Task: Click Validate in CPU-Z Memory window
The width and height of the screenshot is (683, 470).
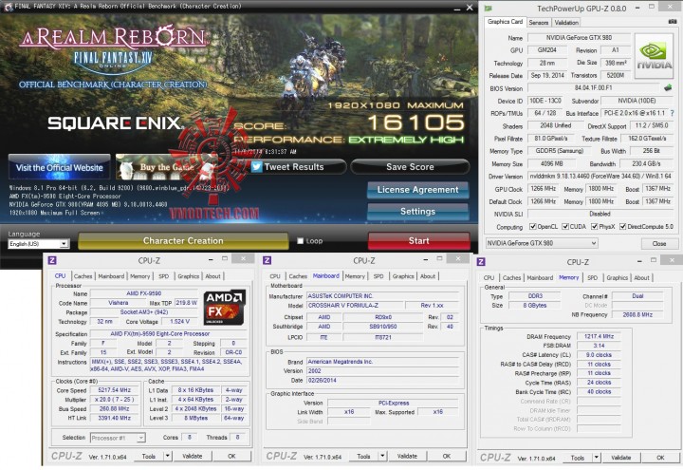Action: click(620, 458)
